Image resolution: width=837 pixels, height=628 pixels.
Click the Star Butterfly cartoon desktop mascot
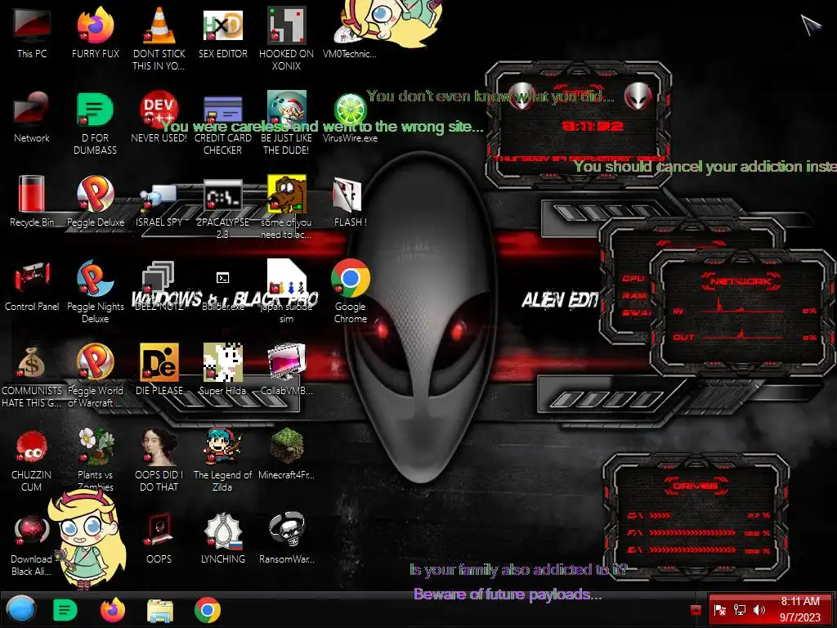point(87,538)
